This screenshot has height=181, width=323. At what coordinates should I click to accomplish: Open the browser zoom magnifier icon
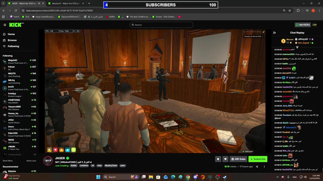[284, 11]
